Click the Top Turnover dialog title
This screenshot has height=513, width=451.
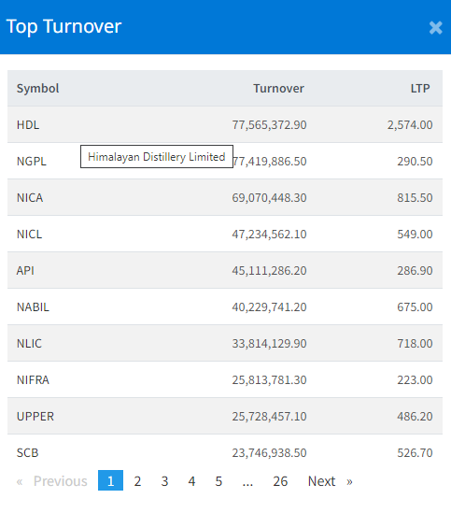[63, 27]
